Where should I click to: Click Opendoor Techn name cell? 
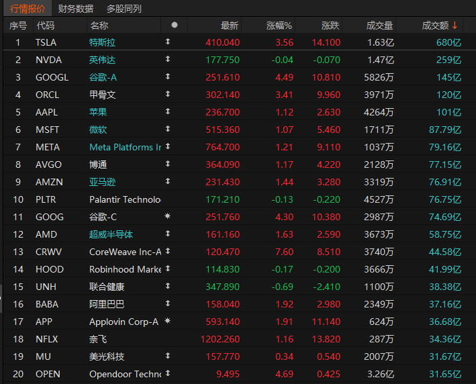click(125, 374)
